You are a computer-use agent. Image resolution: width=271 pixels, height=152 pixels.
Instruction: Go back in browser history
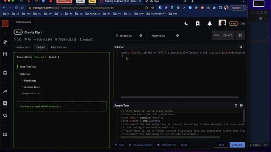tap(4, 8)
